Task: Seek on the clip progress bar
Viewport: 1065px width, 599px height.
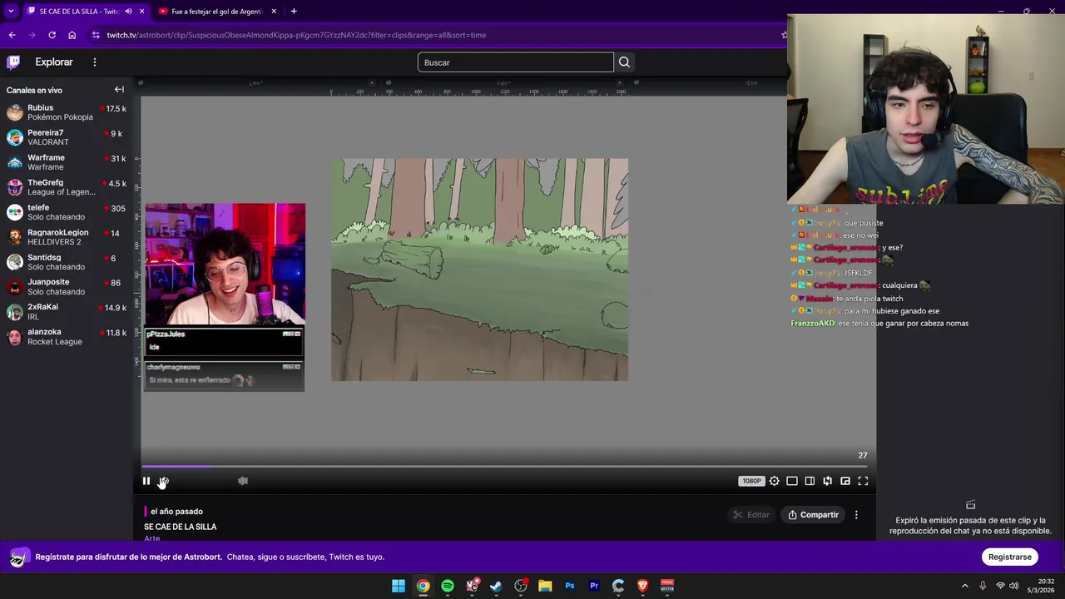Action: (x=505, y=467)
